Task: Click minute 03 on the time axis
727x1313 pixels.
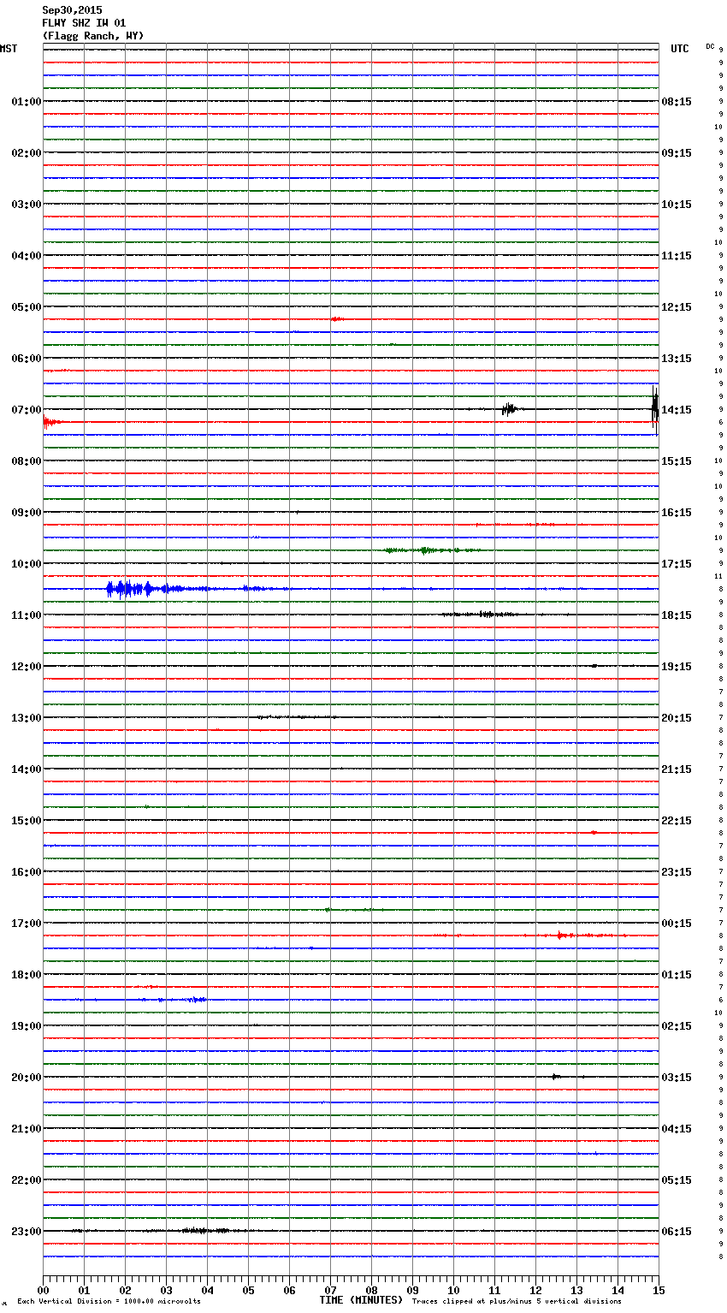Action: coord(166,1290)
